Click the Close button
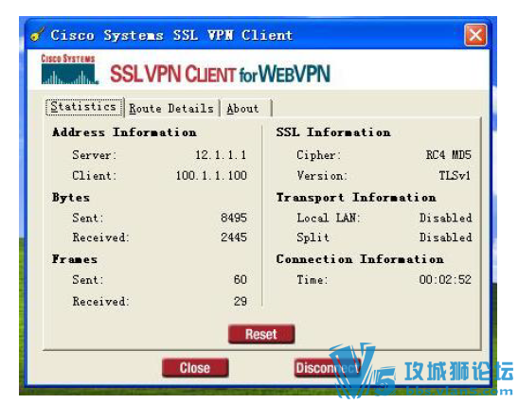 point(195,368)
